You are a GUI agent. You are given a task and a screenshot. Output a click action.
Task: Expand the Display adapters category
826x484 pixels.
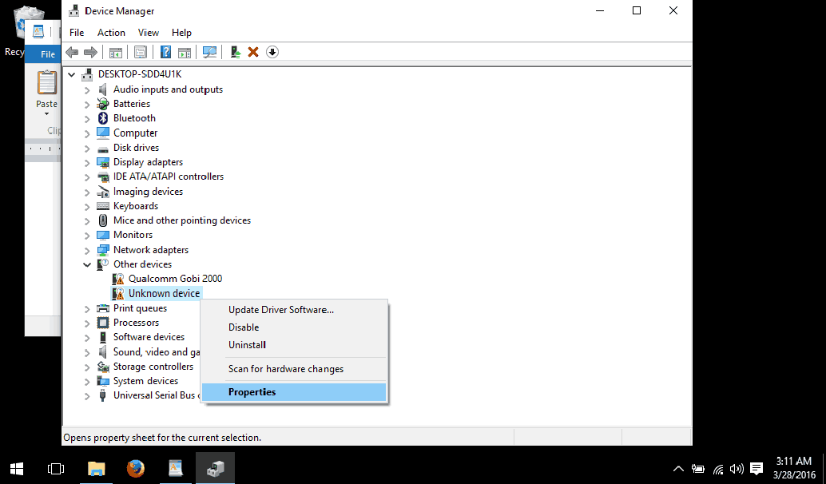tap(88, 162)
